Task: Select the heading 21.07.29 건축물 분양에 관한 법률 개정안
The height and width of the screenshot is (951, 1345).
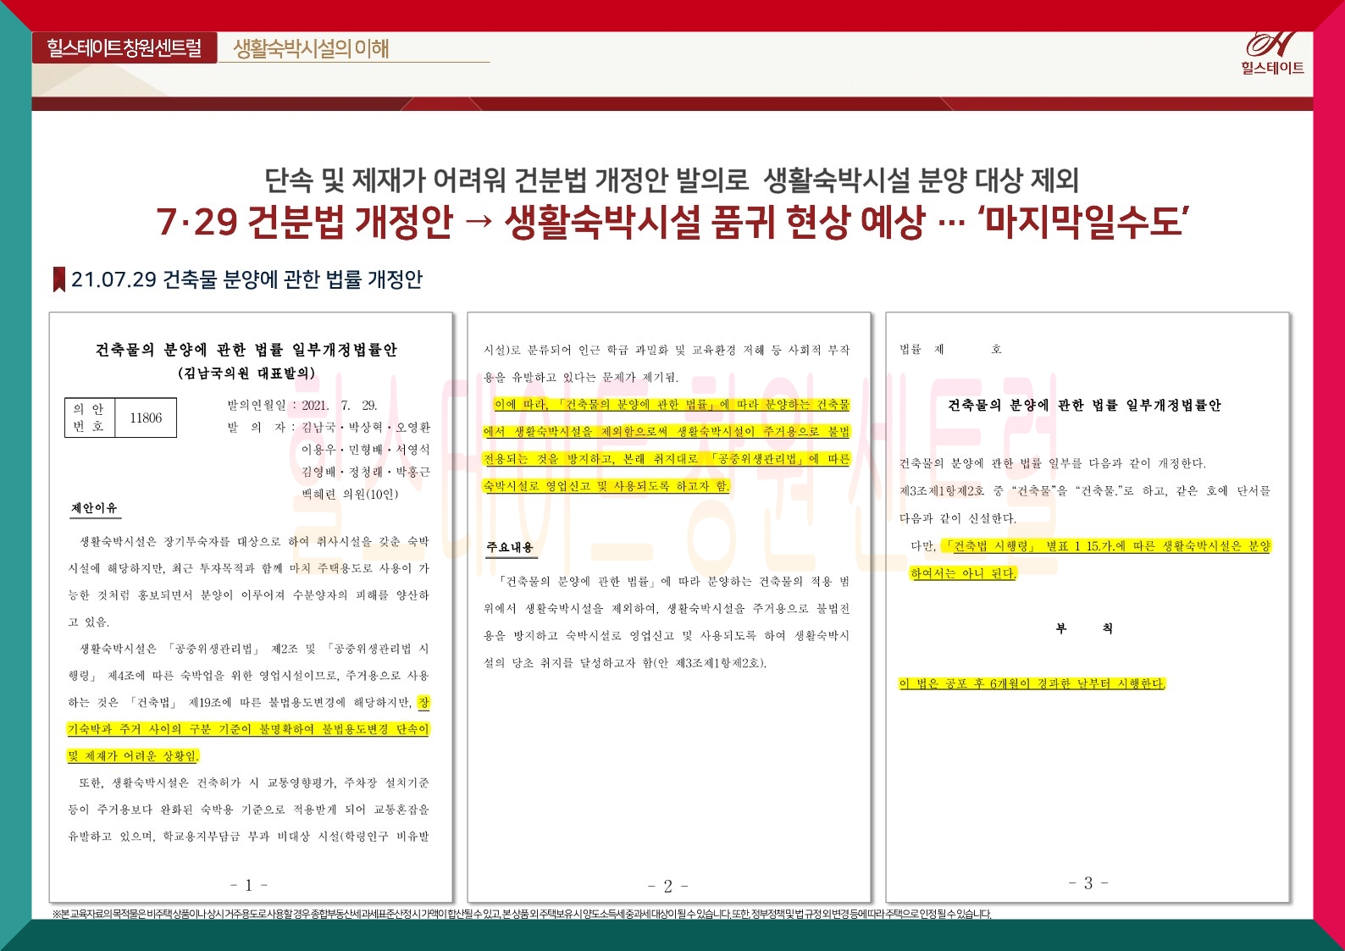Action: point(246,279)
